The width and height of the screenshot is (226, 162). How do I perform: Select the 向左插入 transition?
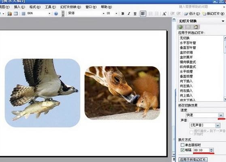(x=186, y=86)
